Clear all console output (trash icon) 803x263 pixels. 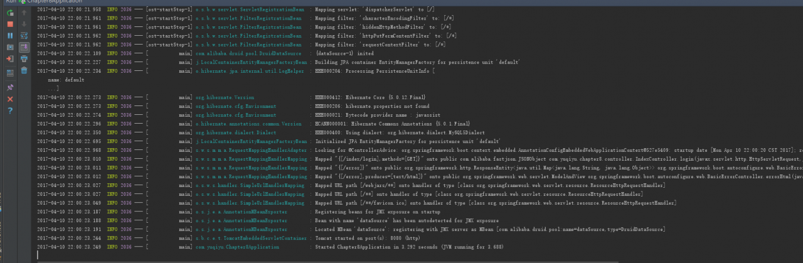(24, 70)
